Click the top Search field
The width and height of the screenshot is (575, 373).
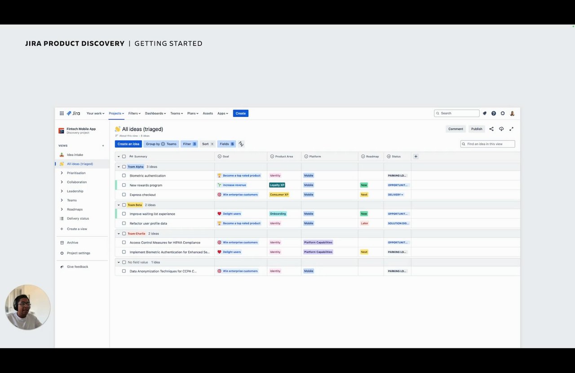[x=457, y=113]
